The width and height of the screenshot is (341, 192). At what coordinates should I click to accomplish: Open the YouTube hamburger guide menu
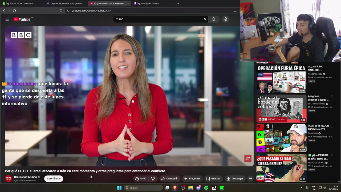7,19
